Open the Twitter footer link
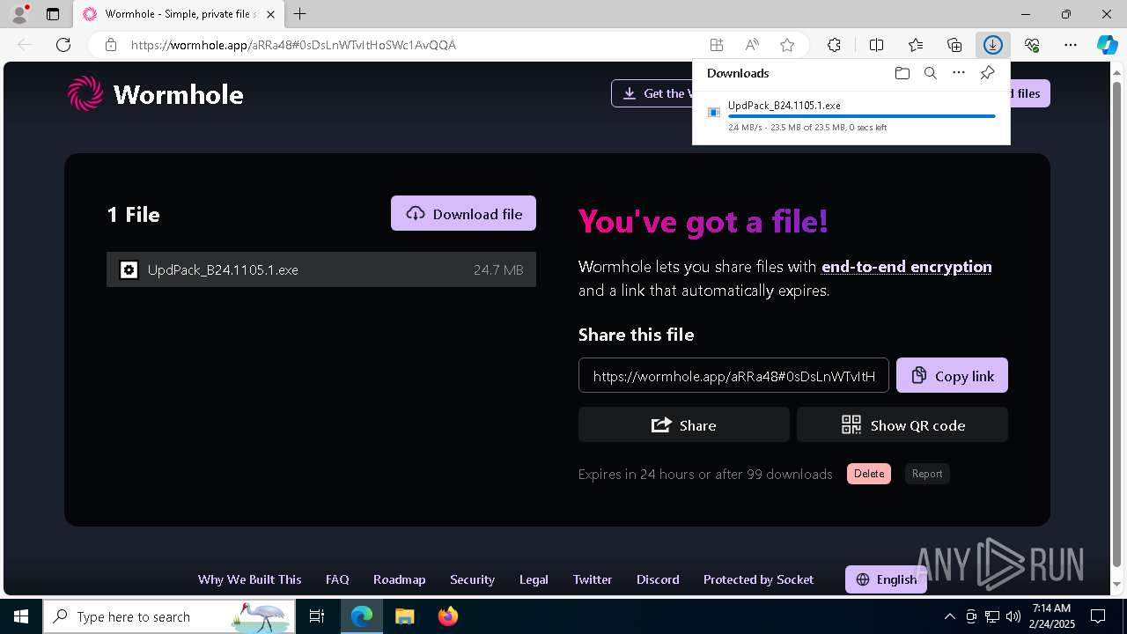Image resolution: width=1127 pixels, height=634 pixels. [x=593, y=579]
